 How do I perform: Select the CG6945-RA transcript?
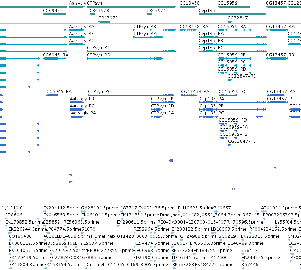pos(54,58)
